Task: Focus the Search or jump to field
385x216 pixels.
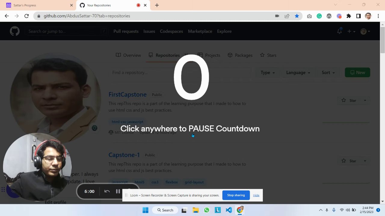Action: (66, 31)
